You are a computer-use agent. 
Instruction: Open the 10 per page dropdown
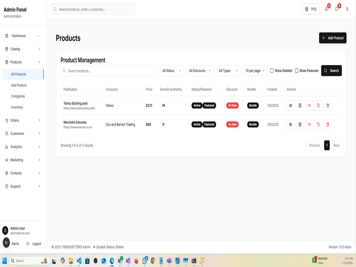click(x=255, y=70)
